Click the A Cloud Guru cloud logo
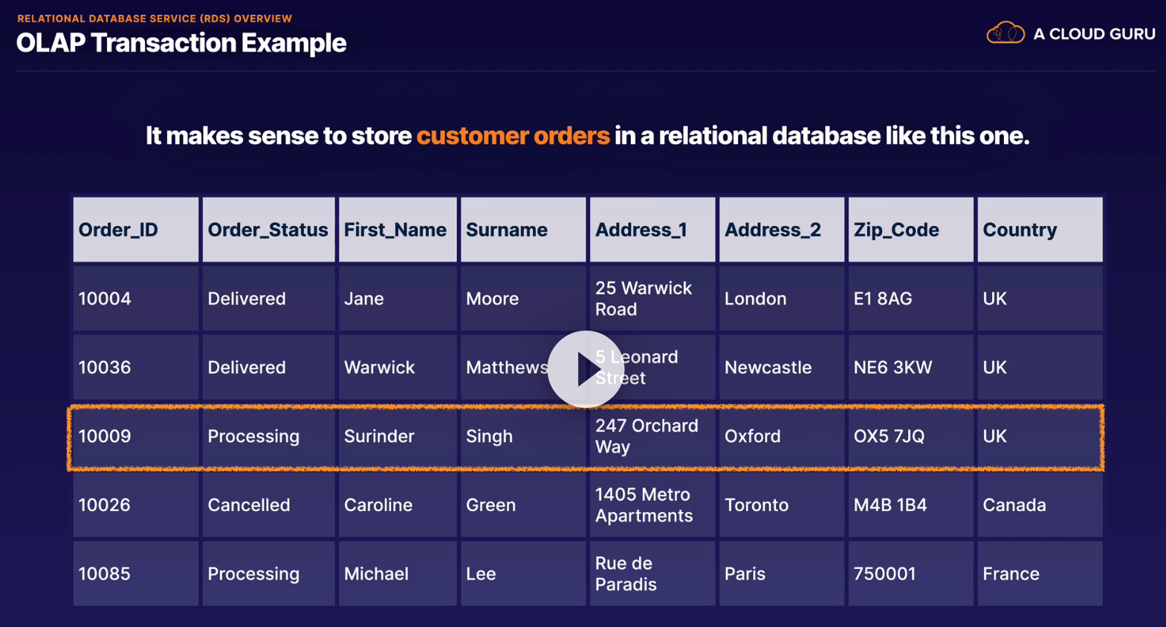The image size is (1166, 627). click(x=1005, y=33)
